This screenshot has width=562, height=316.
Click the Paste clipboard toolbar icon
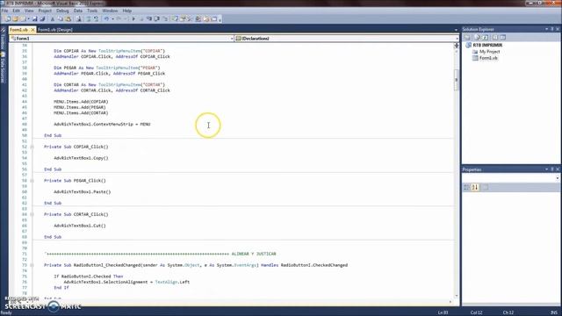(68, 18)
